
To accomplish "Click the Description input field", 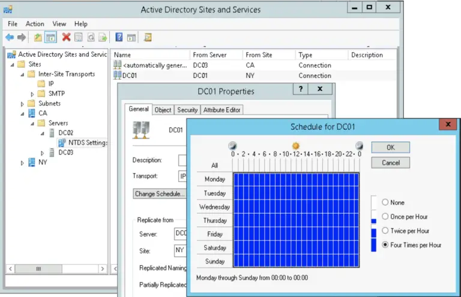I will [x=182, y=160].
